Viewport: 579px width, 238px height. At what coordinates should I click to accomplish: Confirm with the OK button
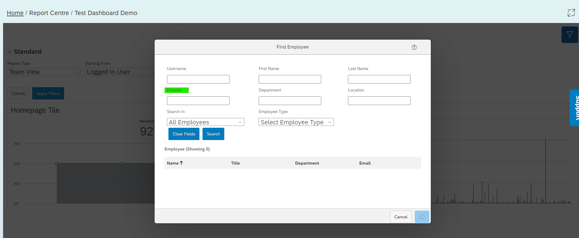pos(422,217)
